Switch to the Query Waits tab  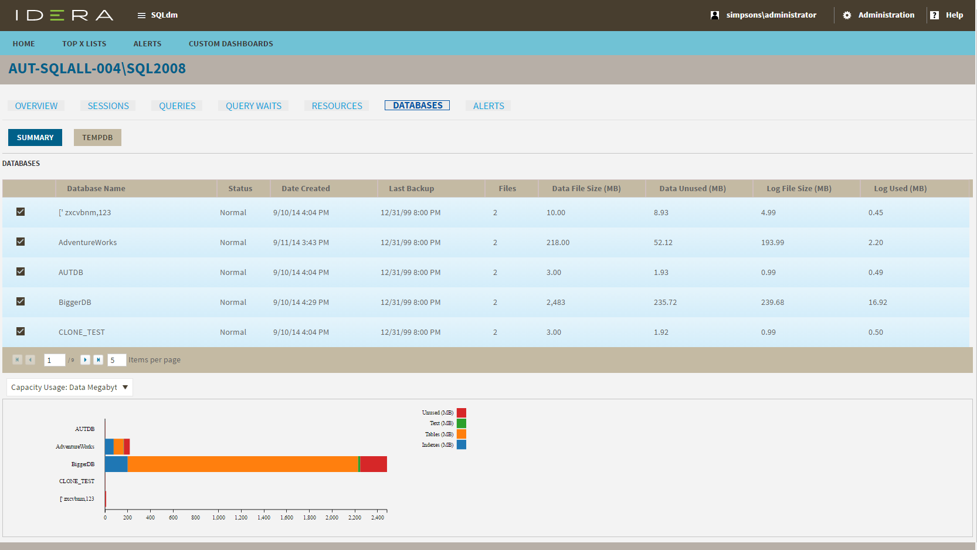[253, 106]
